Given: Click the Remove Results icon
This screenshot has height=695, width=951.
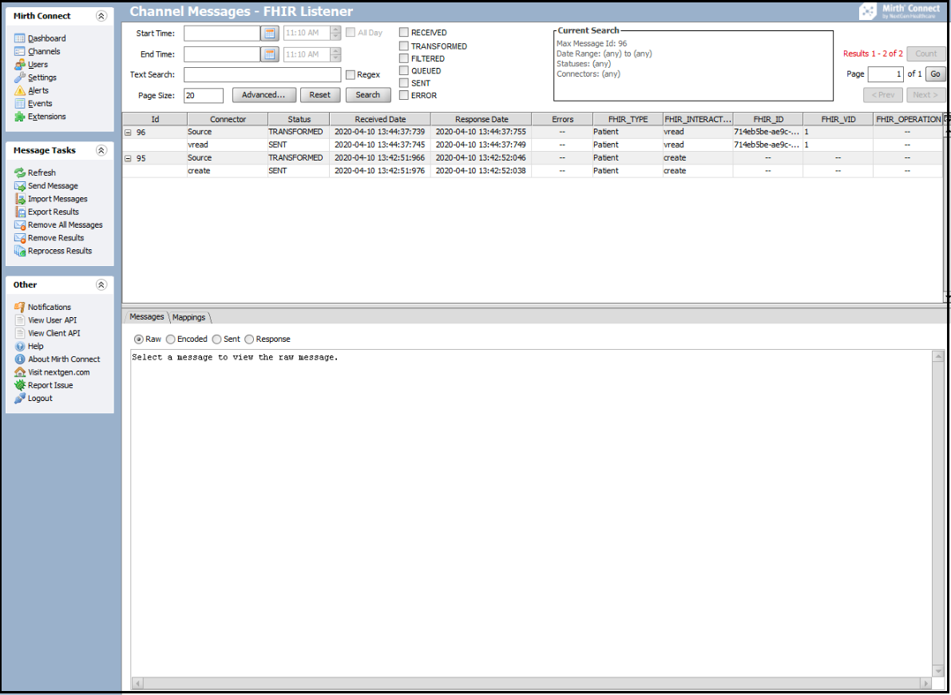Looking at the screenshot, I should [x=19, y=238].
